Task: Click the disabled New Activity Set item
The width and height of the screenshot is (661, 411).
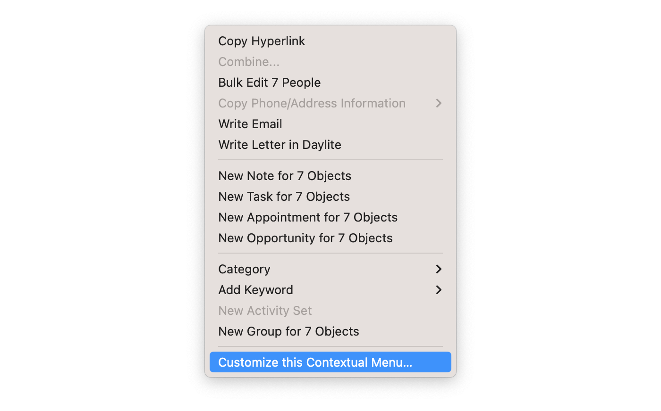Action: coord(265,311)
